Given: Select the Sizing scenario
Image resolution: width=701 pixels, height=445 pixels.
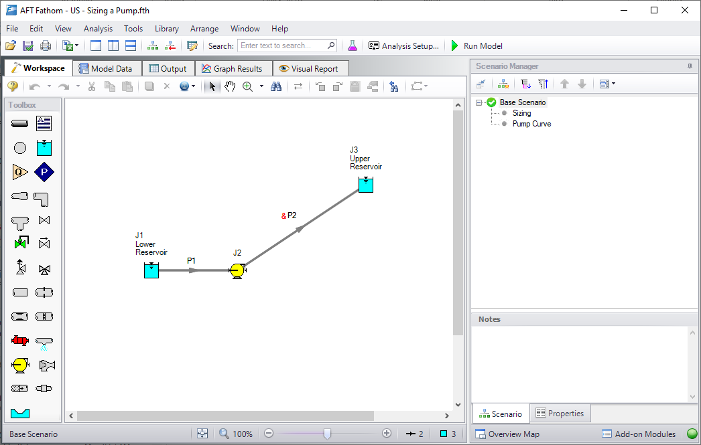Looking at the screenshot, I should 521,113.
